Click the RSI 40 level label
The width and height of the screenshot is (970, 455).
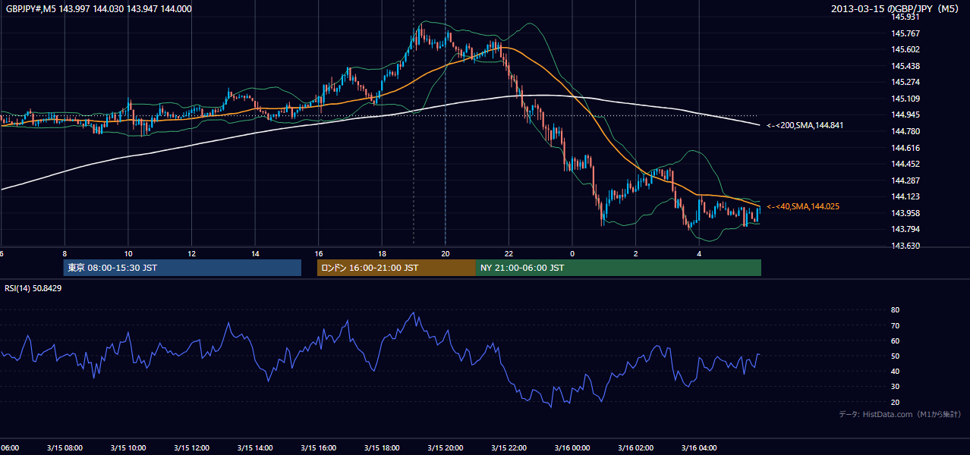click(895, 371)
